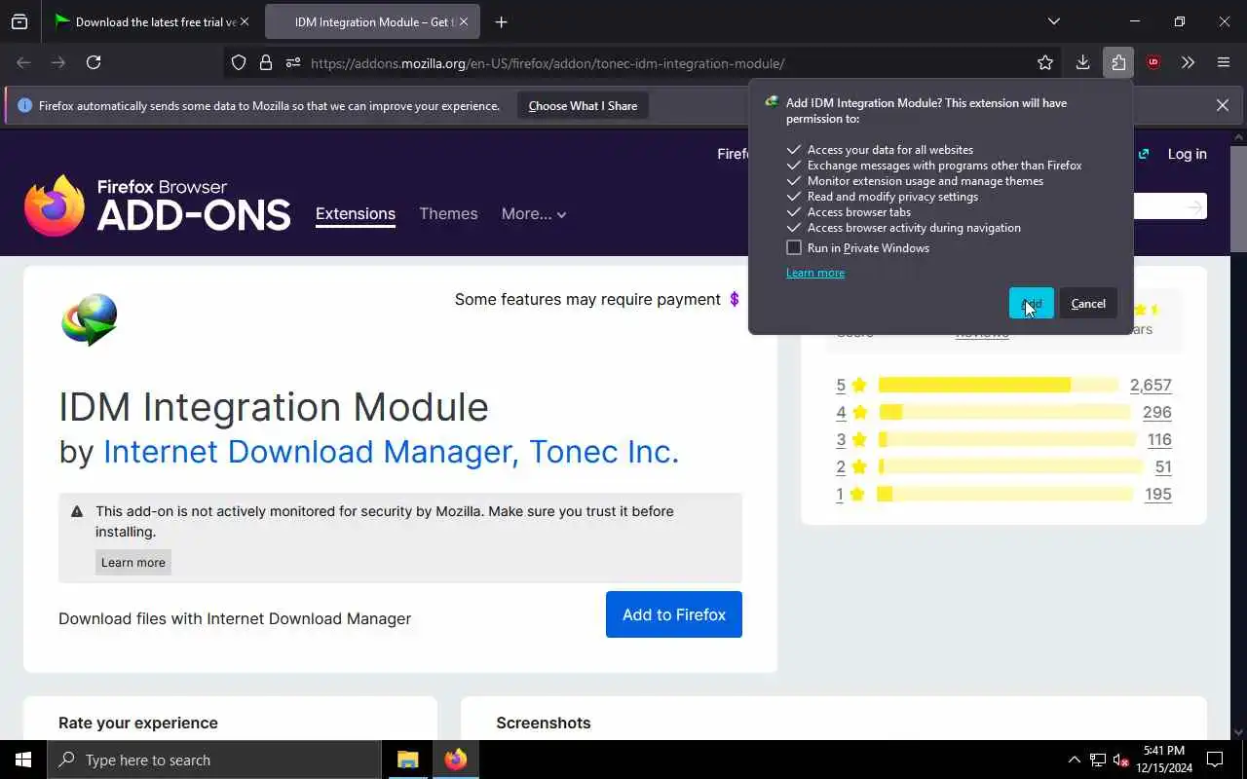Open the Log in link

(1187, 154)
